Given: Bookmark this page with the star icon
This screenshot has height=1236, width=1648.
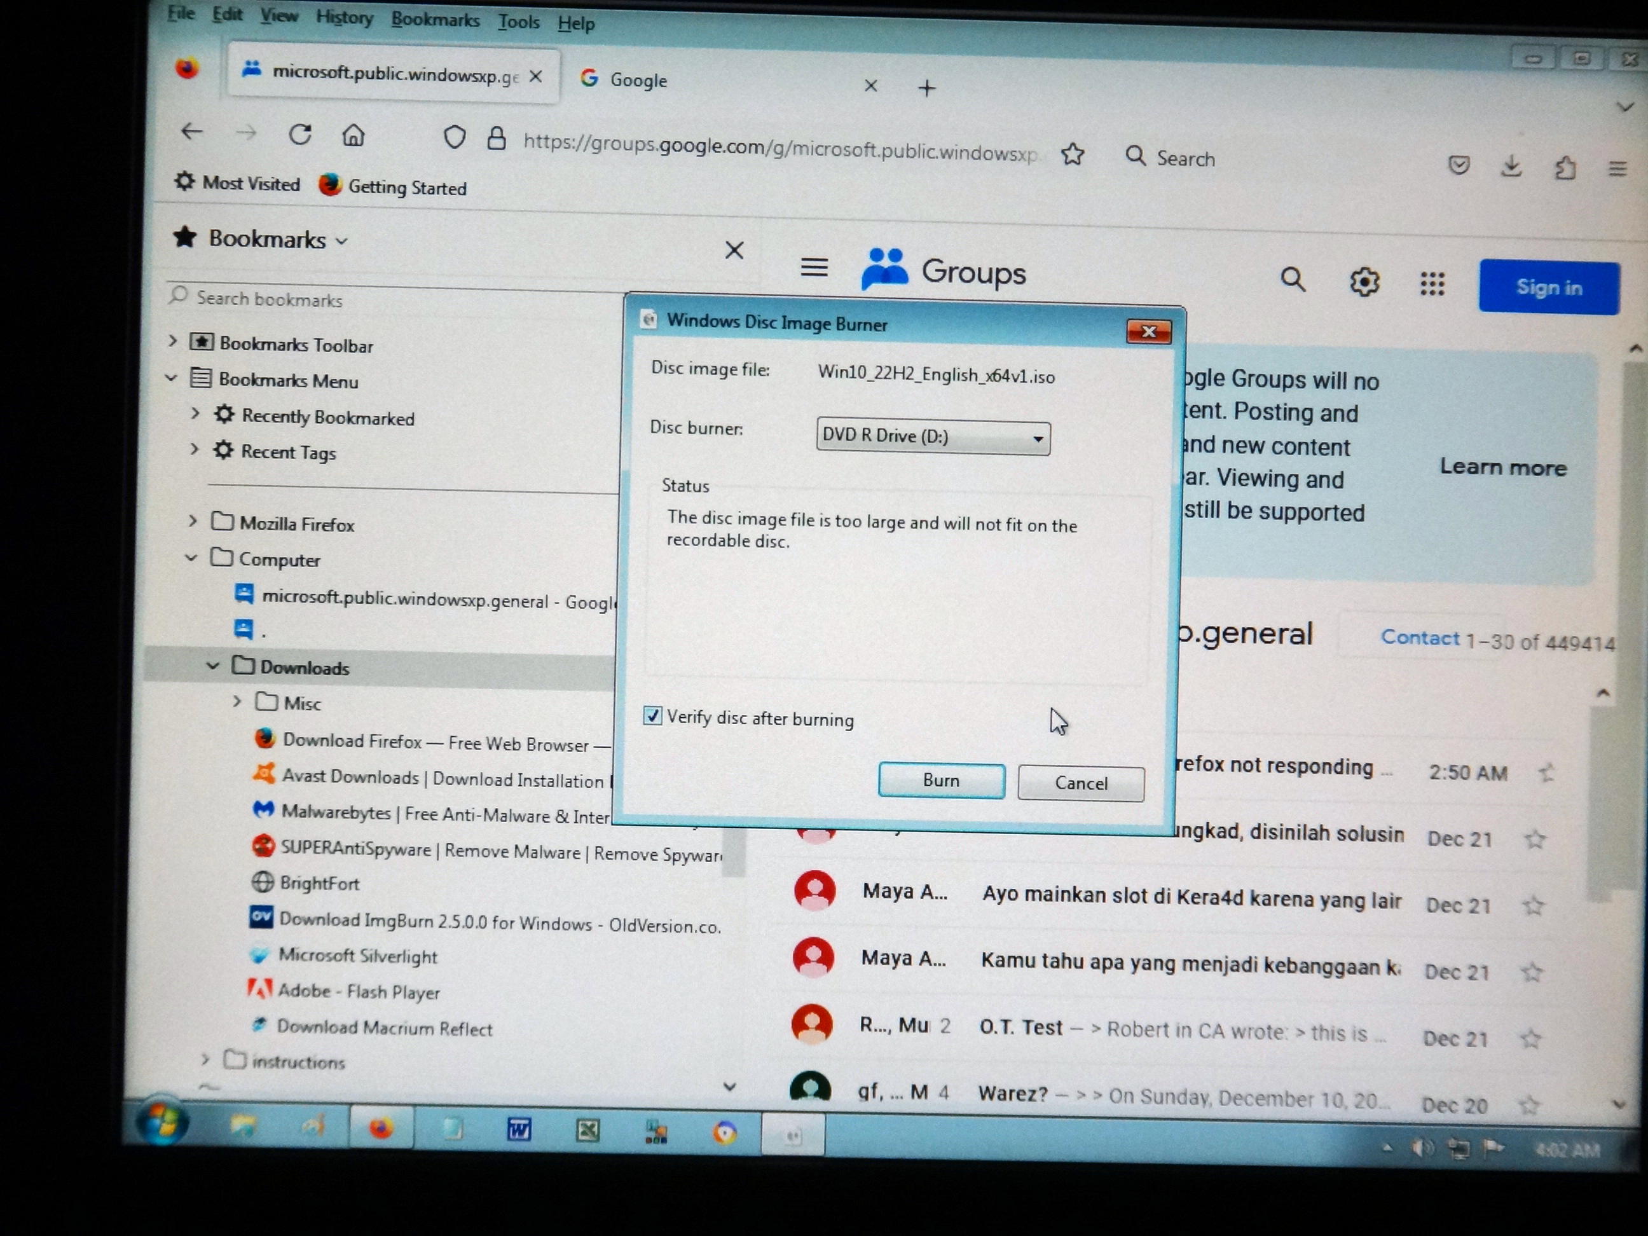Looking at the screenshot, I should coord(1073,154).
